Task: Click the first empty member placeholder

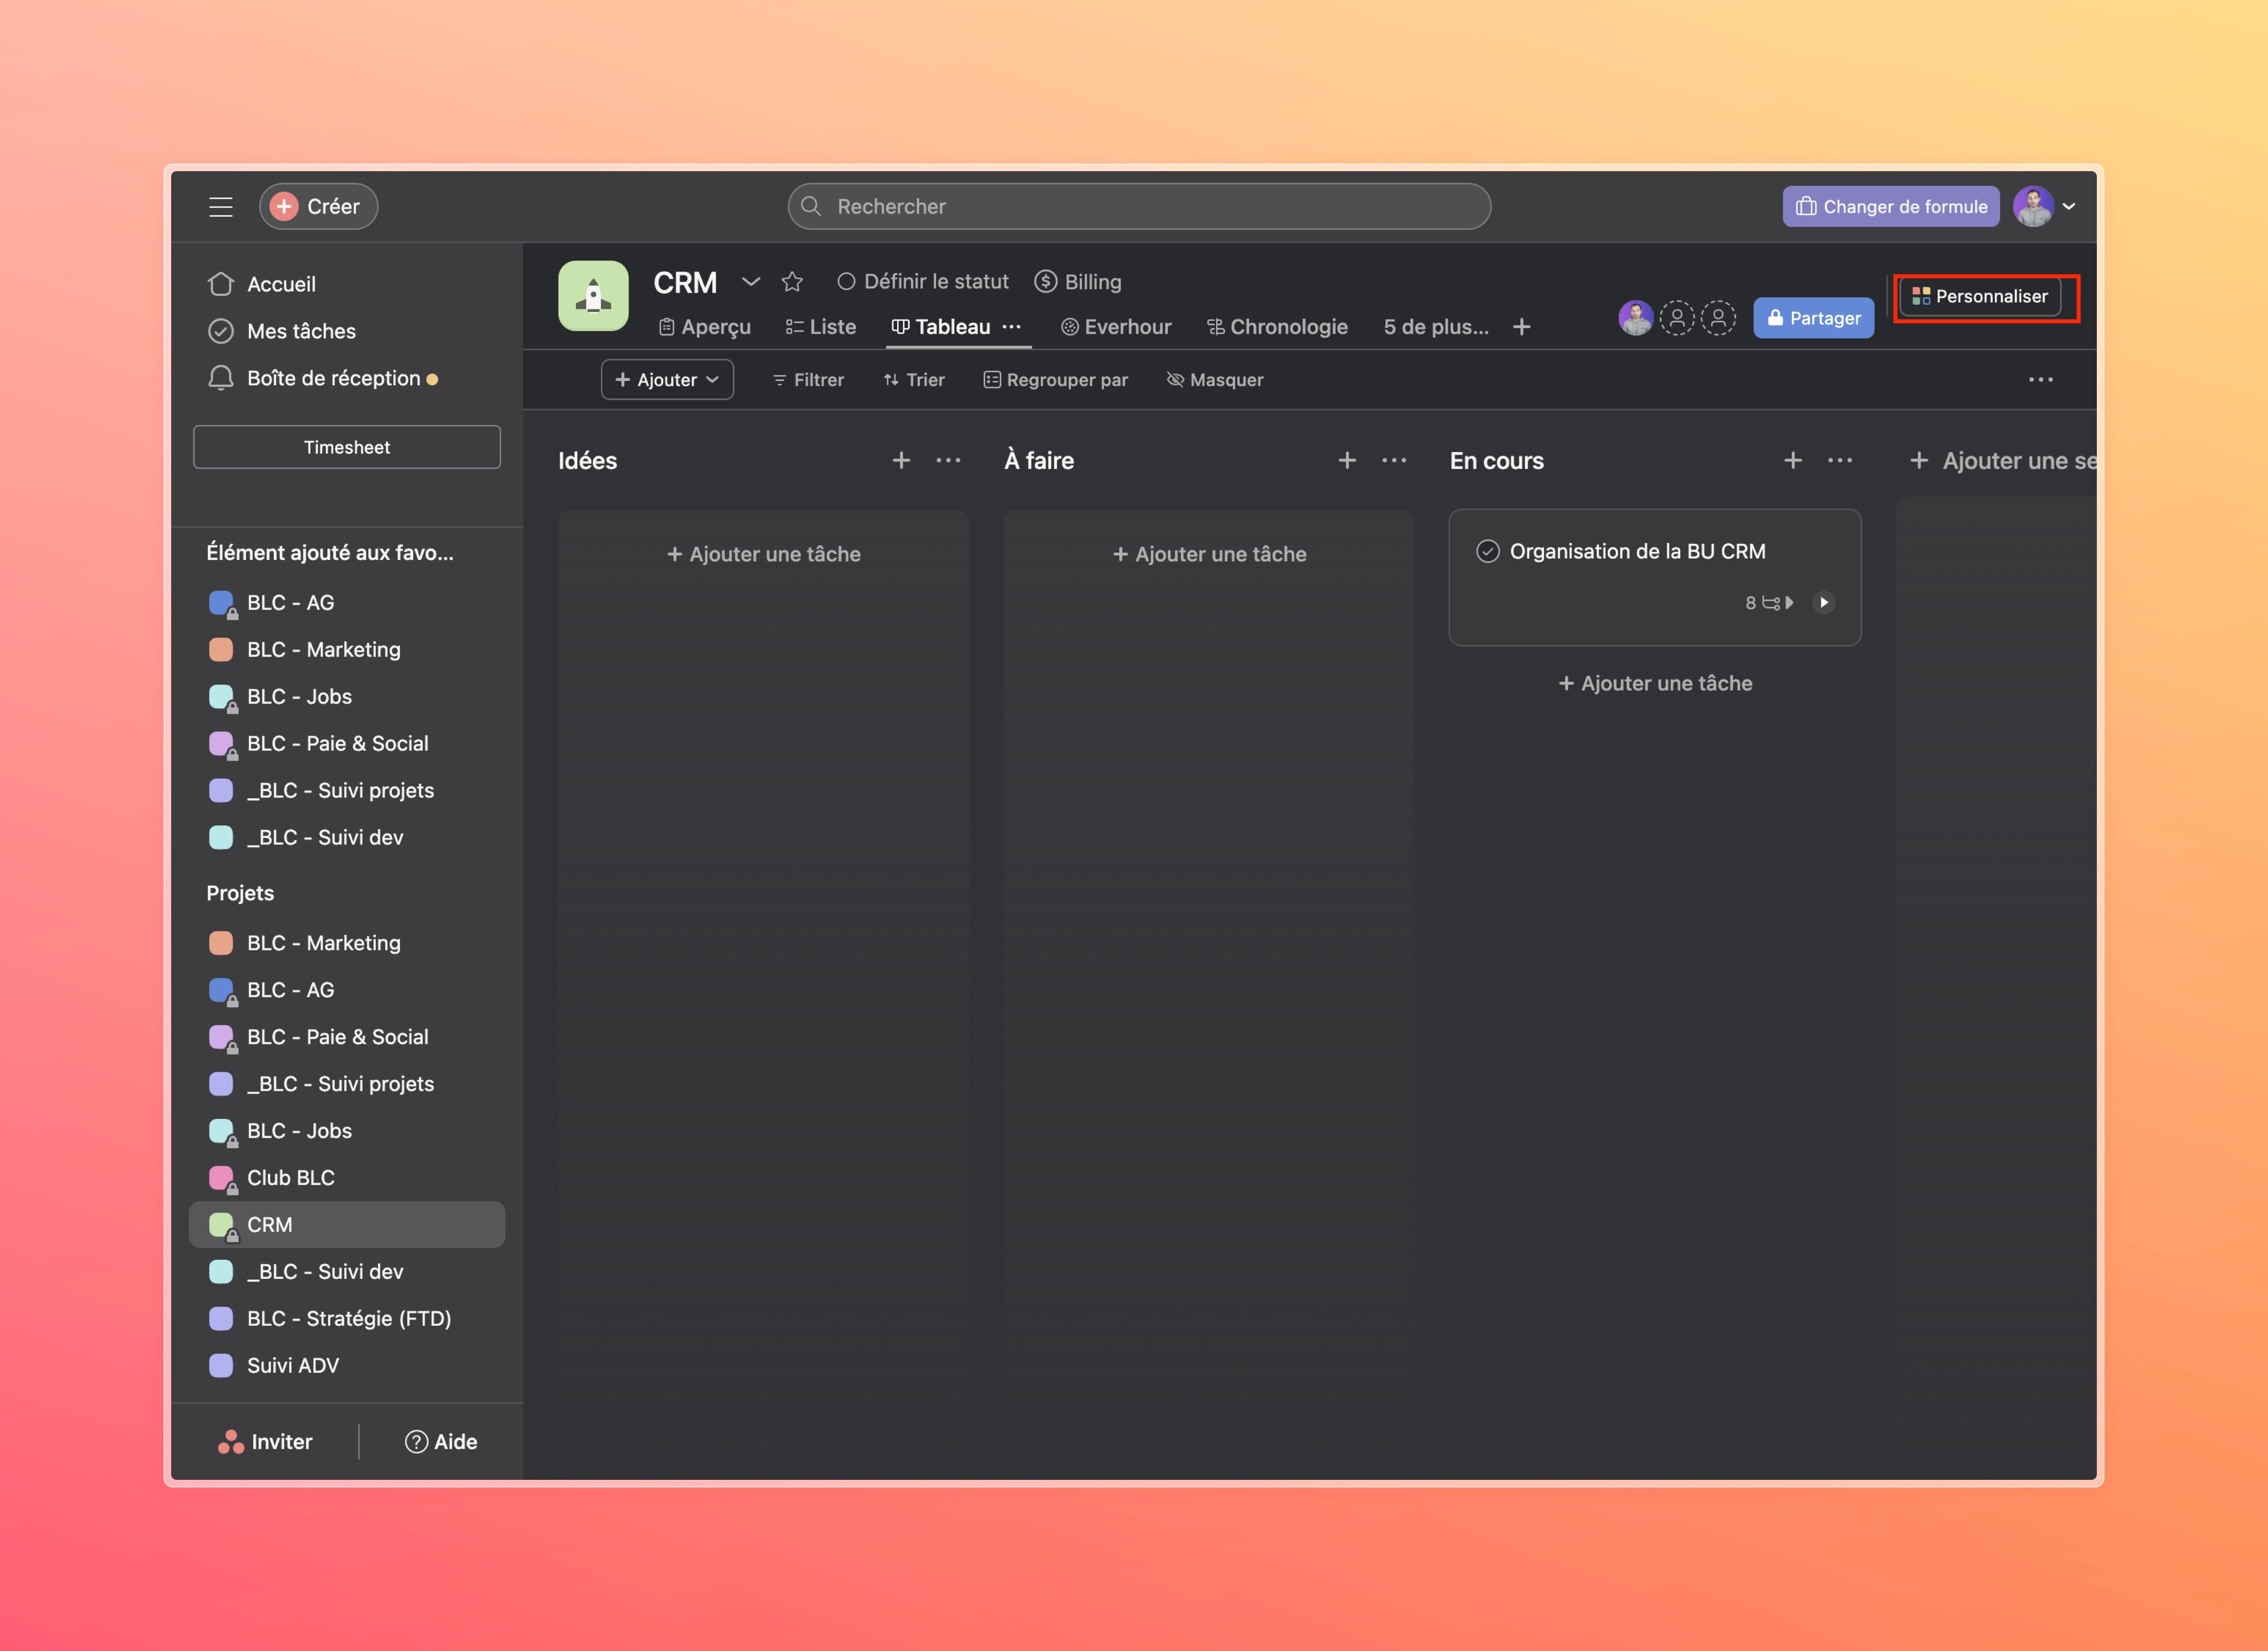Action: click(1677, 318)
